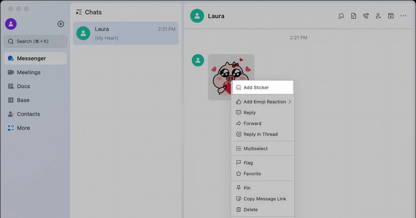Image resolution: width=416 pixels, height=218 pixels.
Task: Collapse the Chats list toggle icon
Action: (x=79, y=12)
